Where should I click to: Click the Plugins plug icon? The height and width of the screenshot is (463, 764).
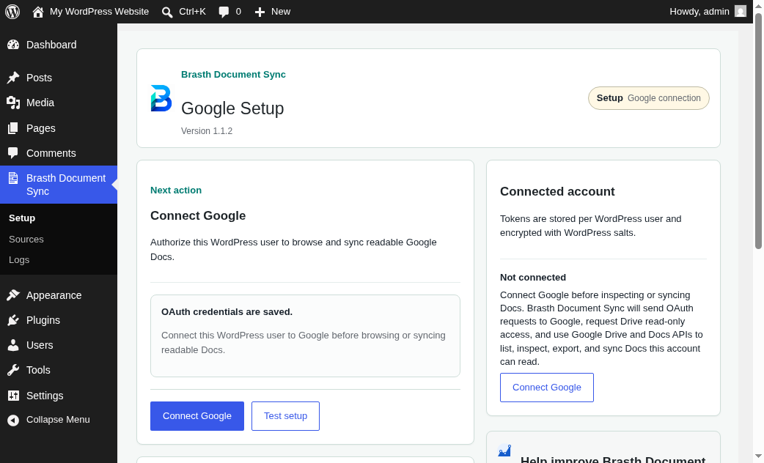pos(13,320)
